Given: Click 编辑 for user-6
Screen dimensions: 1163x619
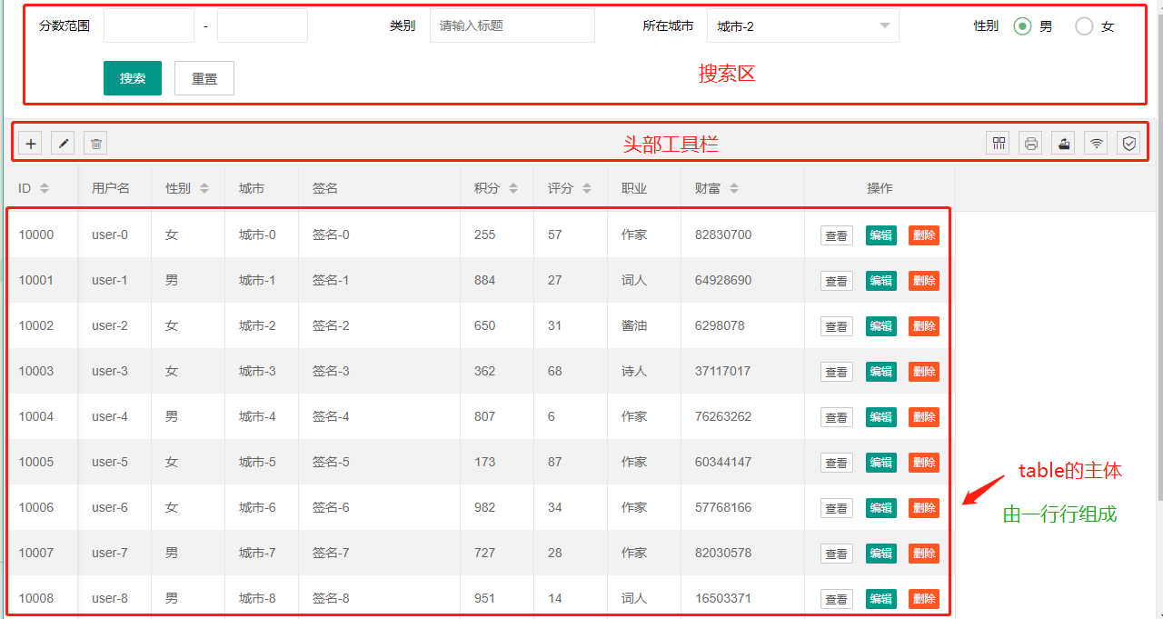Looking at the screenshot, I should coord(881,507).
